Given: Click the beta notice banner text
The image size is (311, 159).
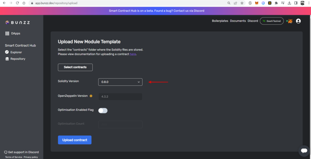Looking at the screenshot, I should tap(156, 11).
